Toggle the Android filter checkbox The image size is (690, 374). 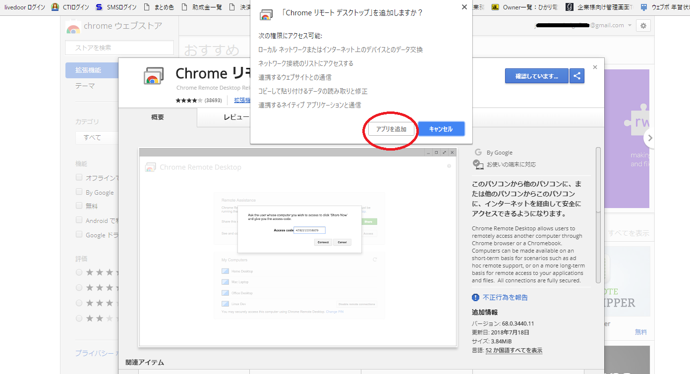(x=79, y=220)
